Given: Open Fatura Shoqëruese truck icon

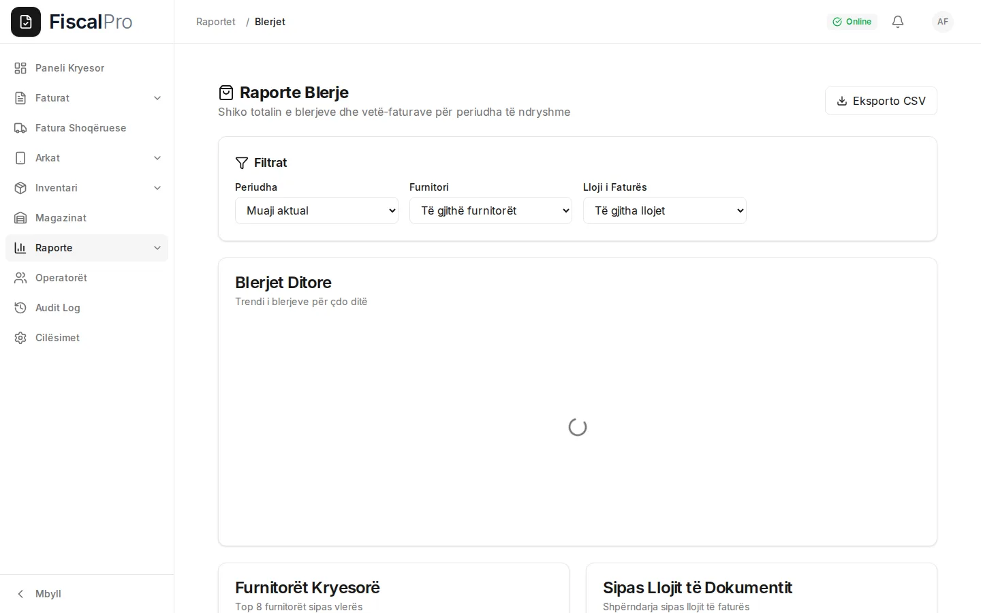Looking at the screenshot, I should (x=20, y=128).
